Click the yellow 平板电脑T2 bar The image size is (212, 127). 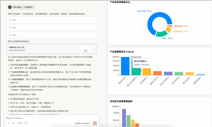coord(147,72)
